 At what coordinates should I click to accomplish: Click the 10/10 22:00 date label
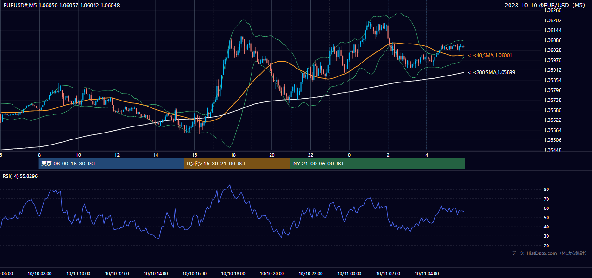(x=310, y=274)
